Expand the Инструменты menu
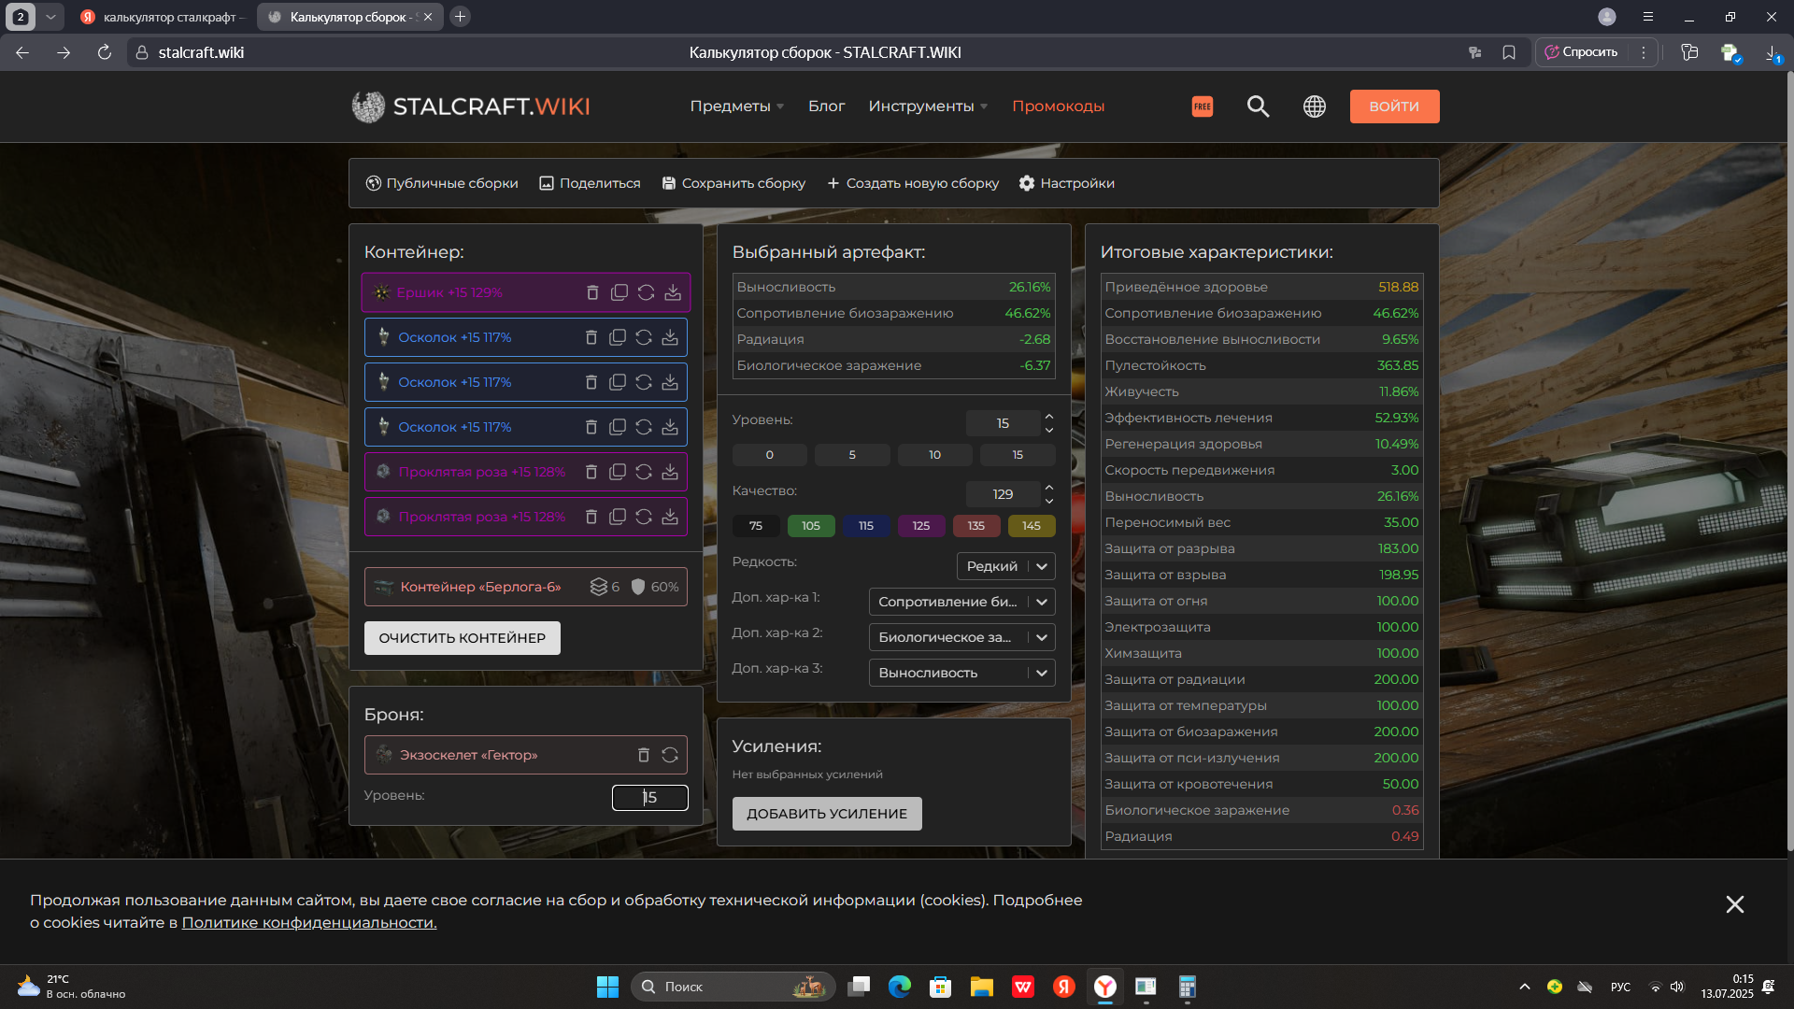The image size is (1794, 1009). (x=928, y=107)
